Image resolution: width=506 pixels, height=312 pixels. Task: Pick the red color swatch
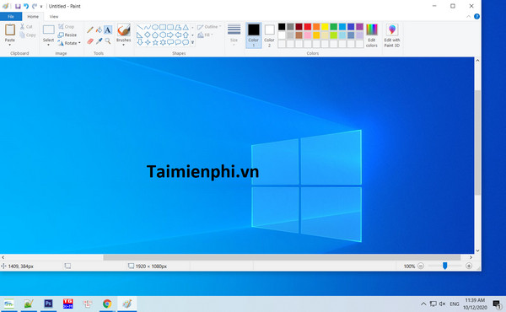point(308,27)
